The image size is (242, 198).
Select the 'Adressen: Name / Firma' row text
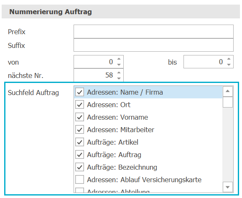pyautogui.click(x=125, y=92)
